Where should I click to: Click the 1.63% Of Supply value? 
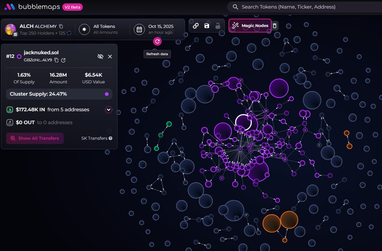pyautogui.click(x=24, y=75)
